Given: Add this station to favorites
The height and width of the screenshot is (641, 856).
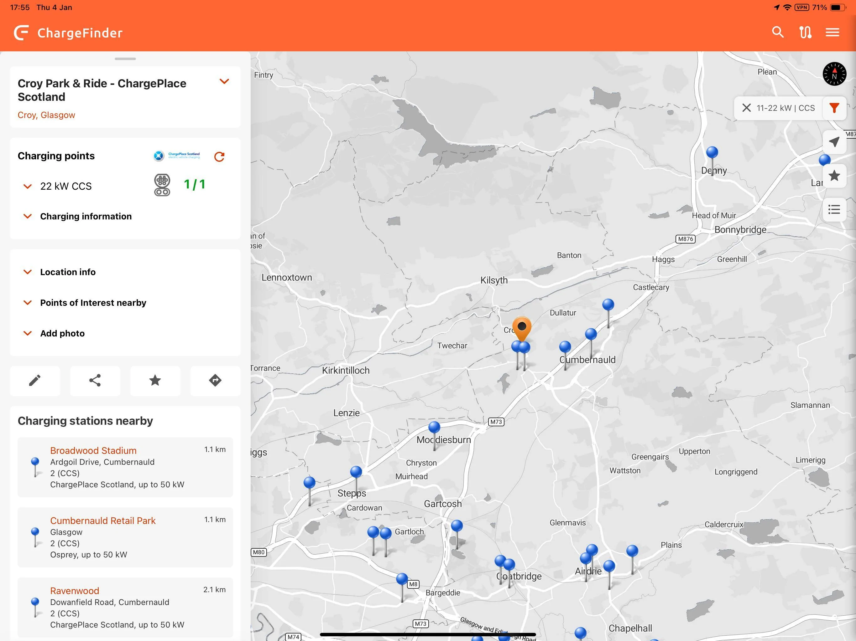Looking at the screenshot, I should [x=155, y=380].
